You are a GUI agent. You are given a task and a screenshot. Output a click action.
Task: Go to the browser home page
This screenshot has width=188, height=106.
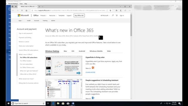click(26, 11)
